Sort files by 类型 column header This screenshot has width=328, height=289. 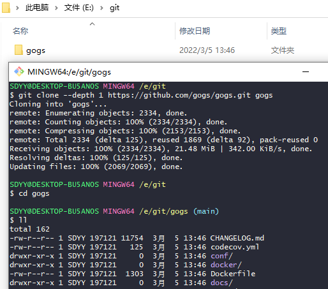[x=279, y=31]
